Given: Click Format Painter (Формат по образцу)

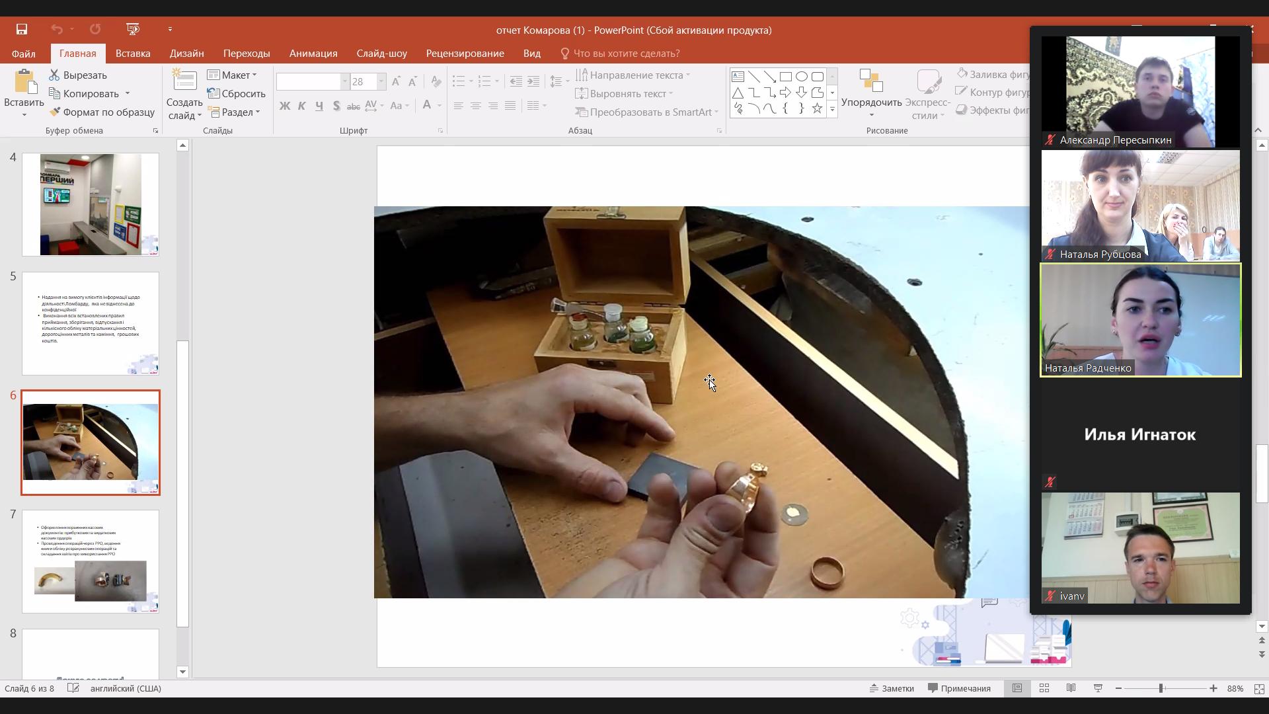Looking at the screenshot, I should 102,112.
